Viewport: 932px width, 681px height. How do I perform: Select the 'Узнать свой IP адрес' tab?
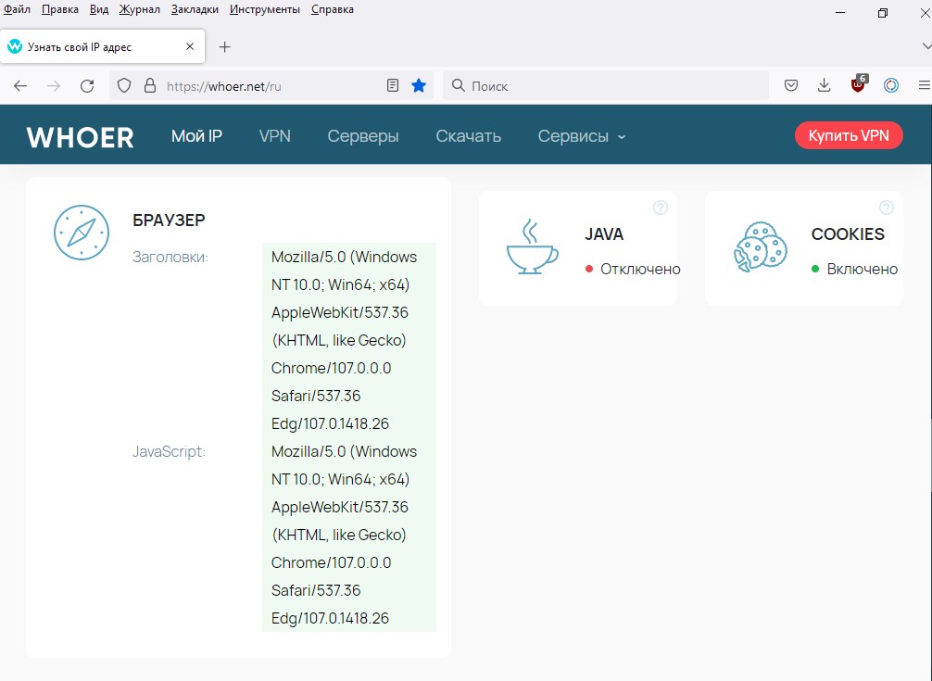coord(102,46)
